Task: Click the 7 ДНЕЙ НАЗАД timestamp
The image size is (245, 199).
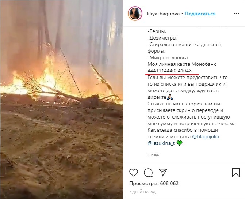Action: tap(142, 192)
